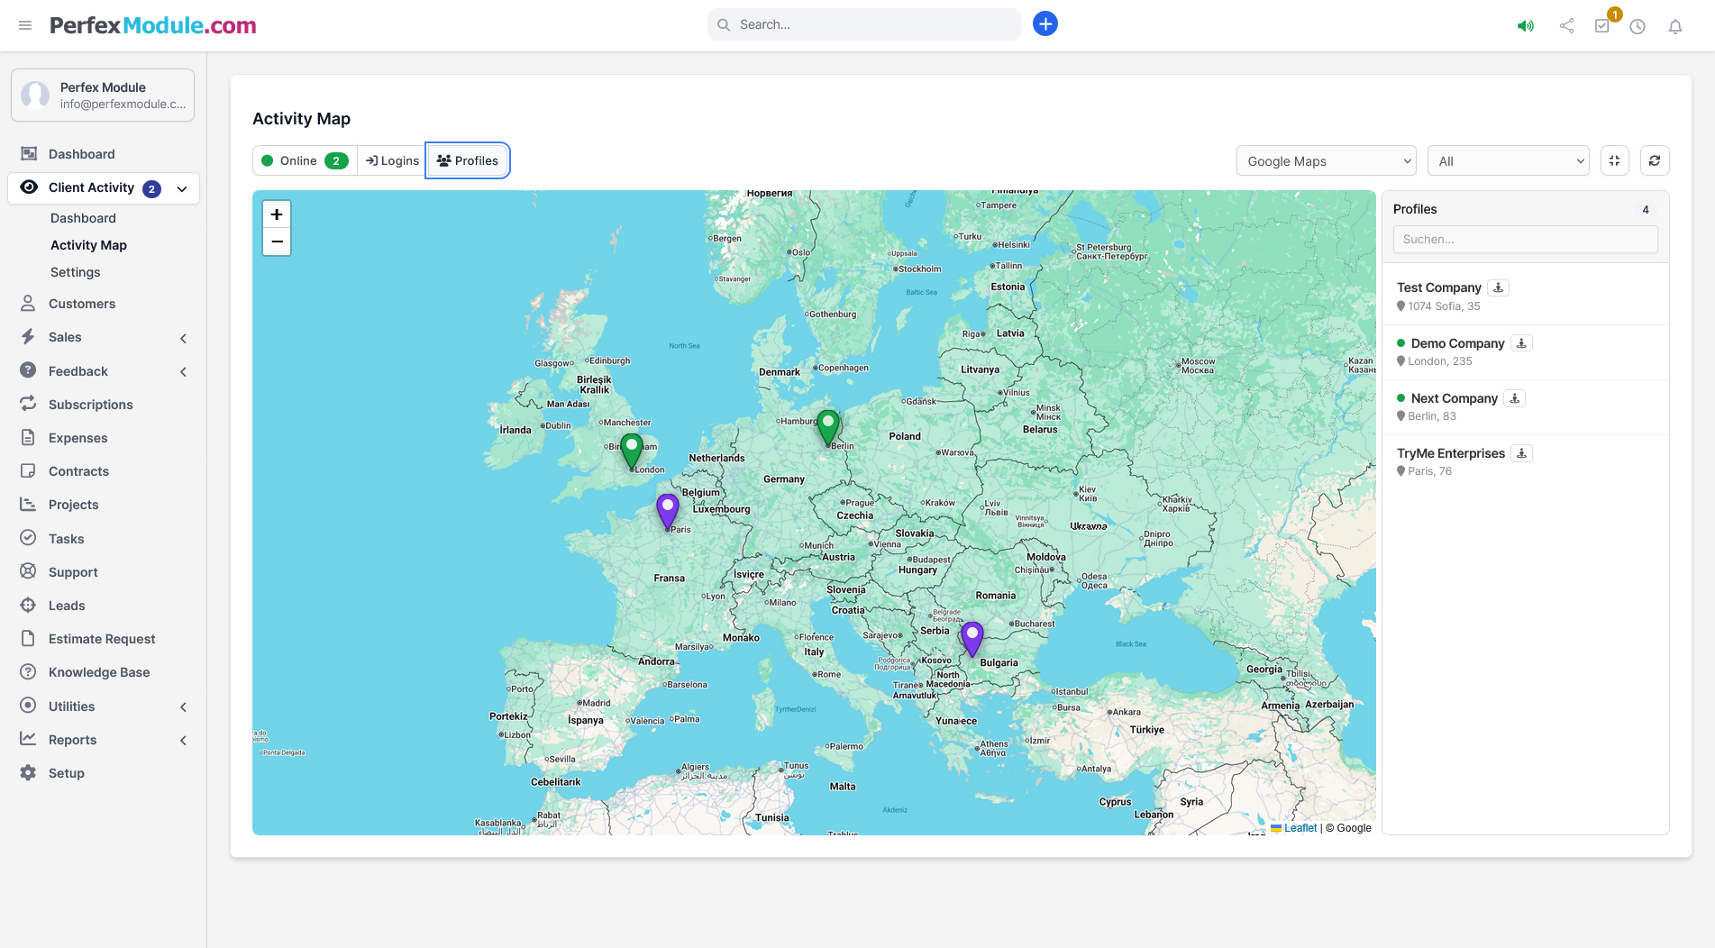Click the fullscreen collapse map icon
This screenshot has width=1715, height=948.
point(1614,160)
